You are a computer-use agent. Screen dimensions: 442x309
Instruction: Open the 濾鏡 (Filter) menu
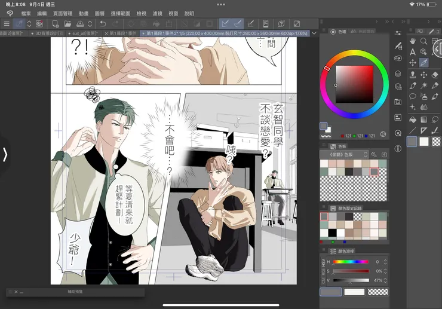click(x=157, y=13)
